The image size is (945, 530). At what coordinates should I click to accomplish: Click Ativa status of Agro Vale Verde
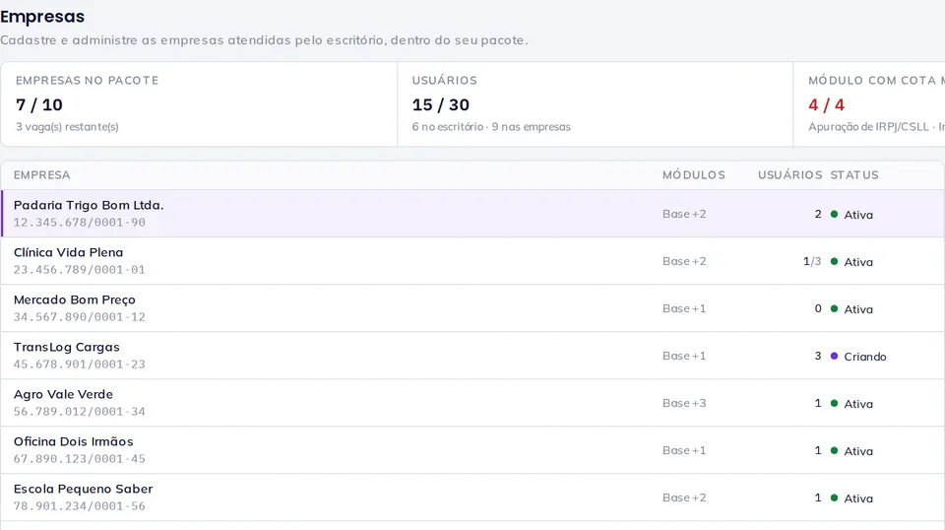point(851,404)
